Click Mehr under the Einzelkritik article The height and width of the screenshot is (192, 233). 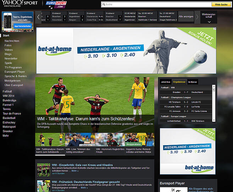tap(75, 171)
